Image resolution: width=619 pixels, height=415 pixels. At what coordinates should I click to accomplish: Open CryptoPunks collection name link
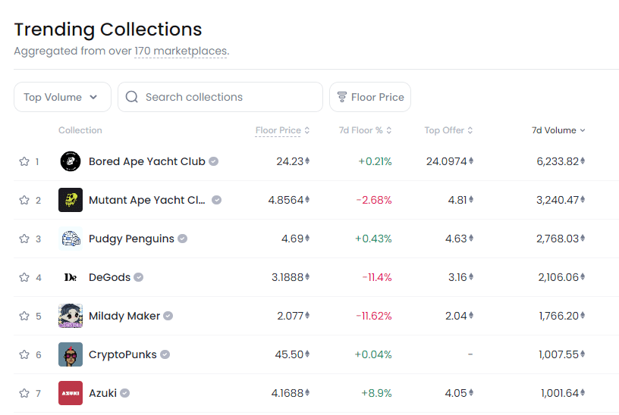123,354
